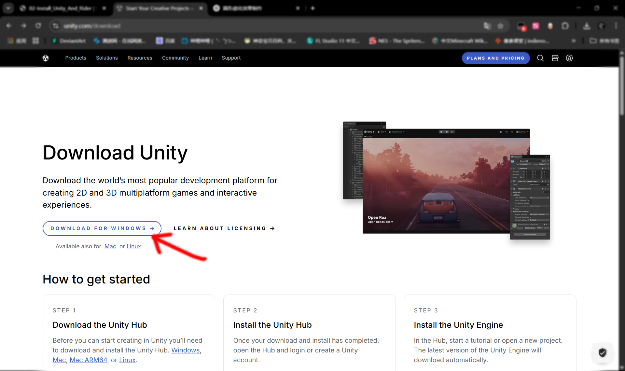
Task: Show more bookmarks chevron
Action: point(574,41)
